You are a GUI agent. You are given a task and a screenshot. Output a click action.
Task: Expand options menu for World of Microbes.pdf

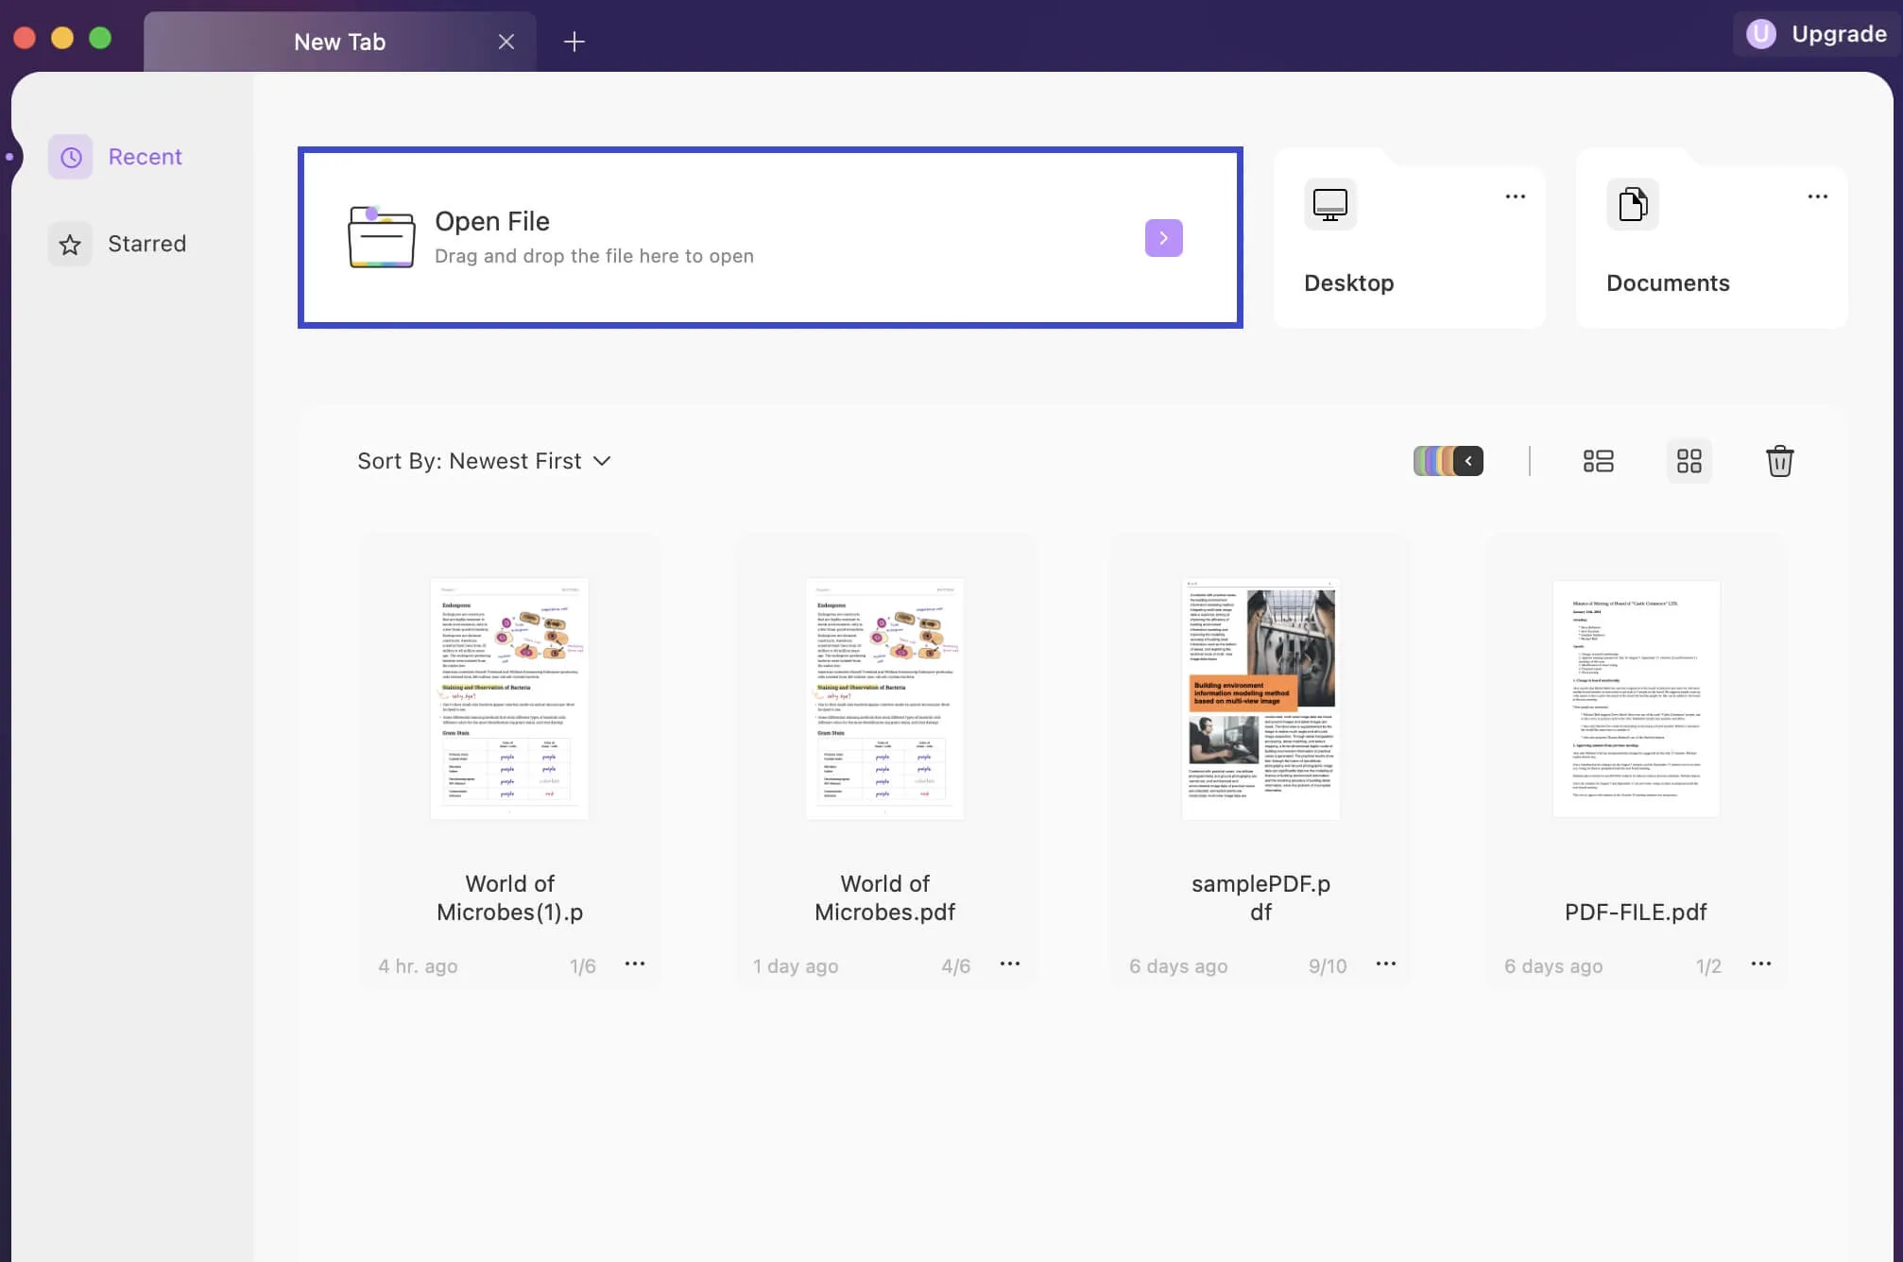[1011, 964]
